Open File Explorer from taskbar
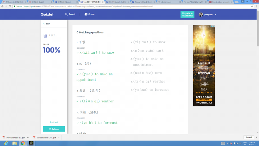 click(14, 143)
